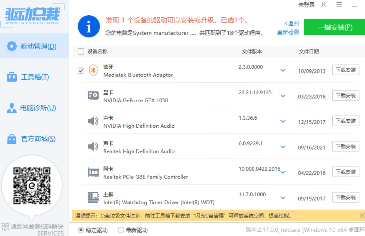Image resolution: width=365 pixels, height=236 pixels.
Task: Click the Intel Watchdog motherboard icon
Action: [x=93, y=197]
